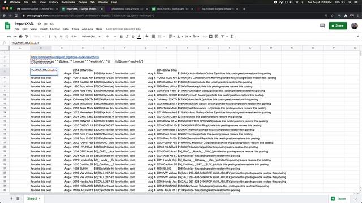Open the Tools menu in Sheets
The height and width of the screenshot is (203, 362).
pyautogui.click(x=75, y=29)
